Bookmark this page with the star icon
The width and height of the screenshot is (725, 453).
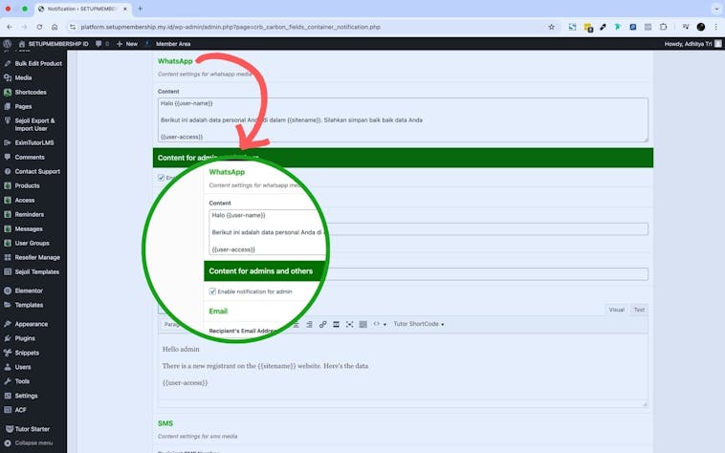tap(551, 27)
